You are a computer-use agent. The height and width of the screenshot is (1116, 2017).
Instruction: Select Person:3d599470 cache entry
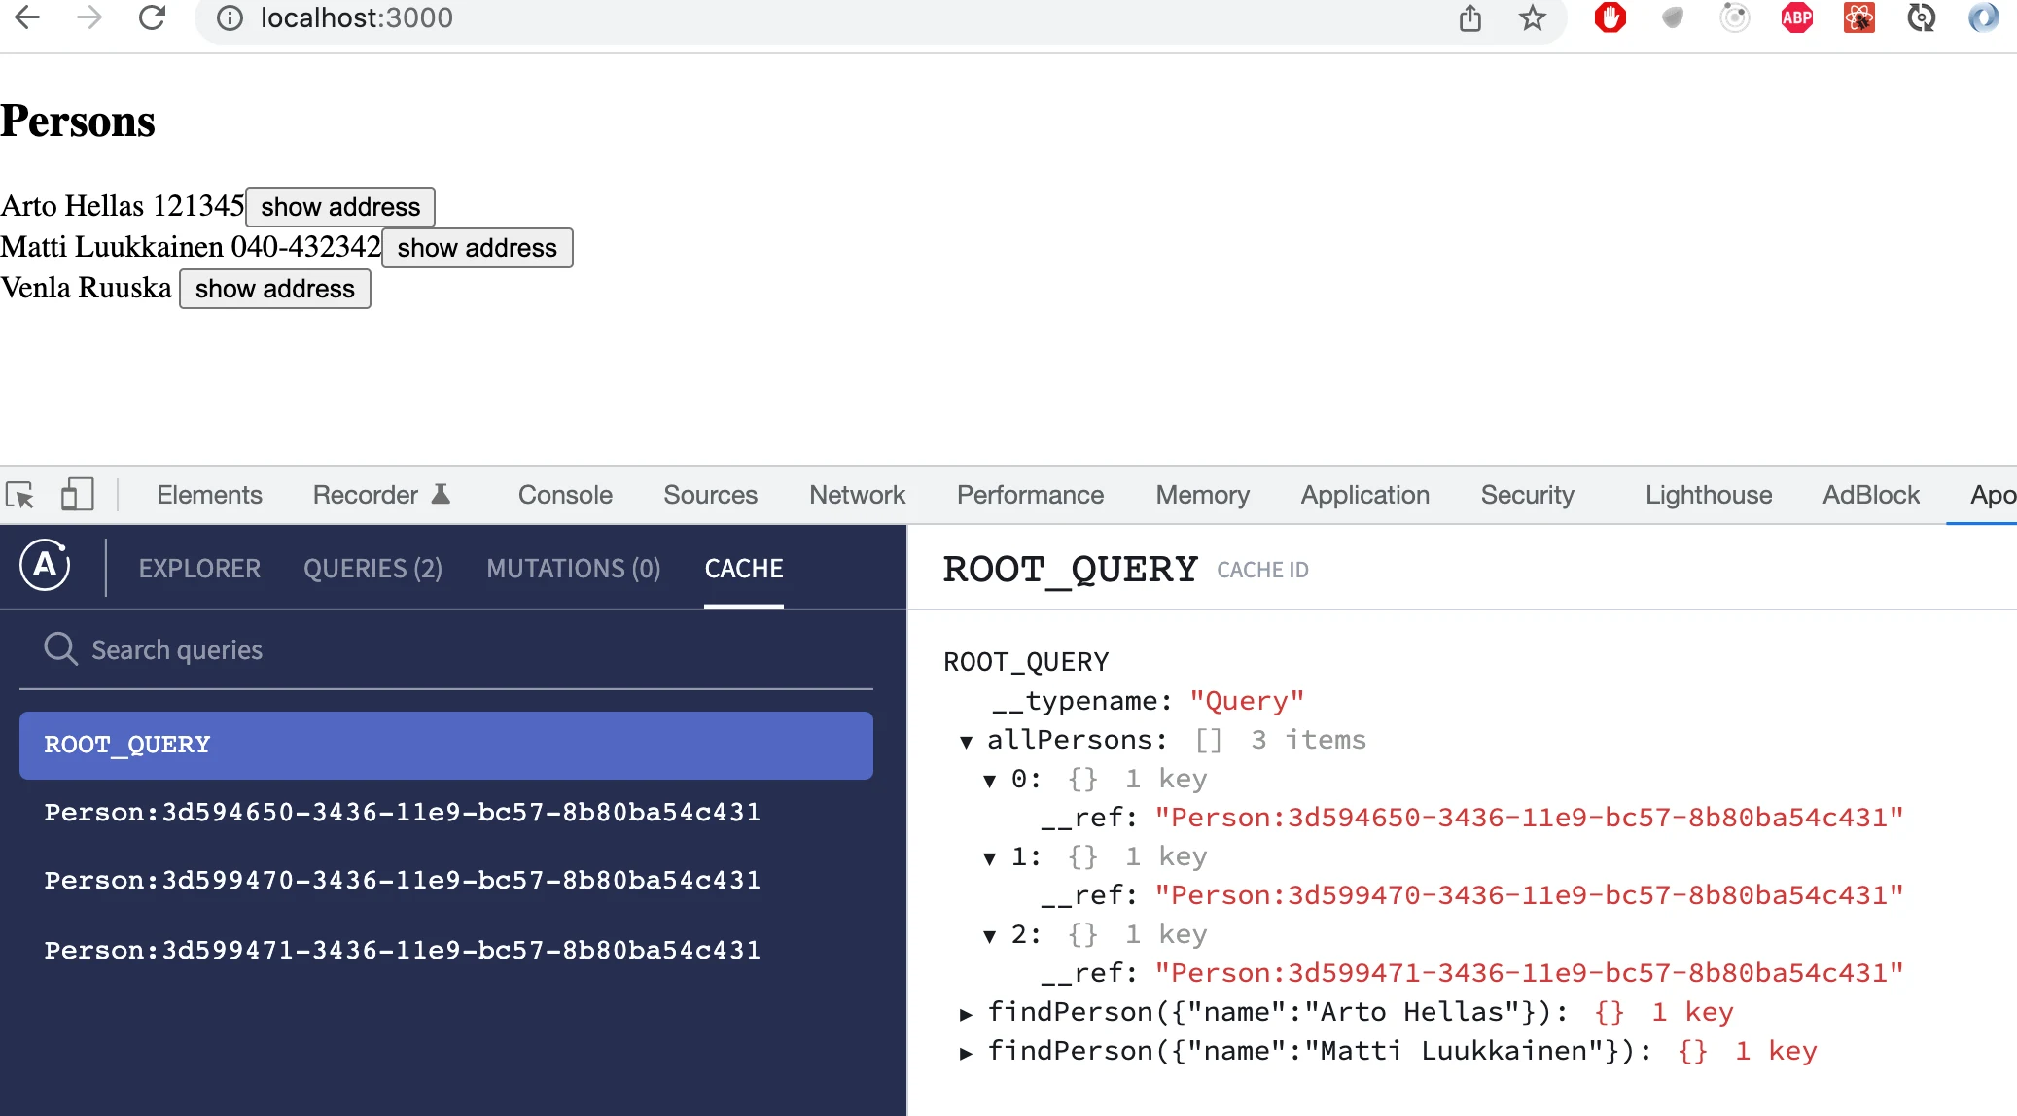coord(446,881)
